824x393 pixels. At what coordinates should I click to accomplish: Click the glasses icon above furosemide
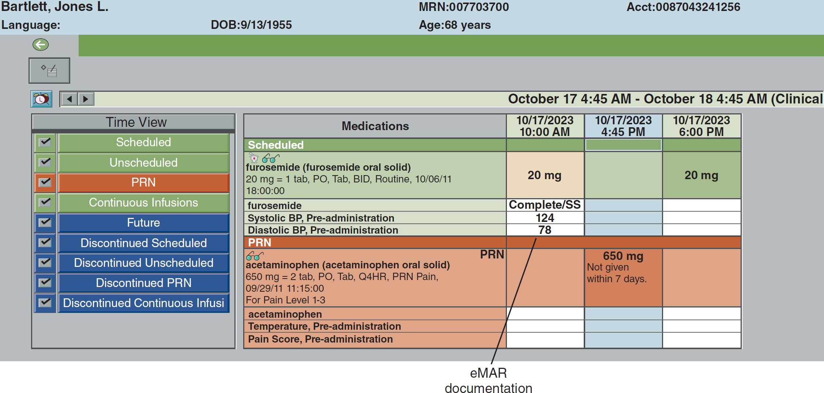coord(271,158)
